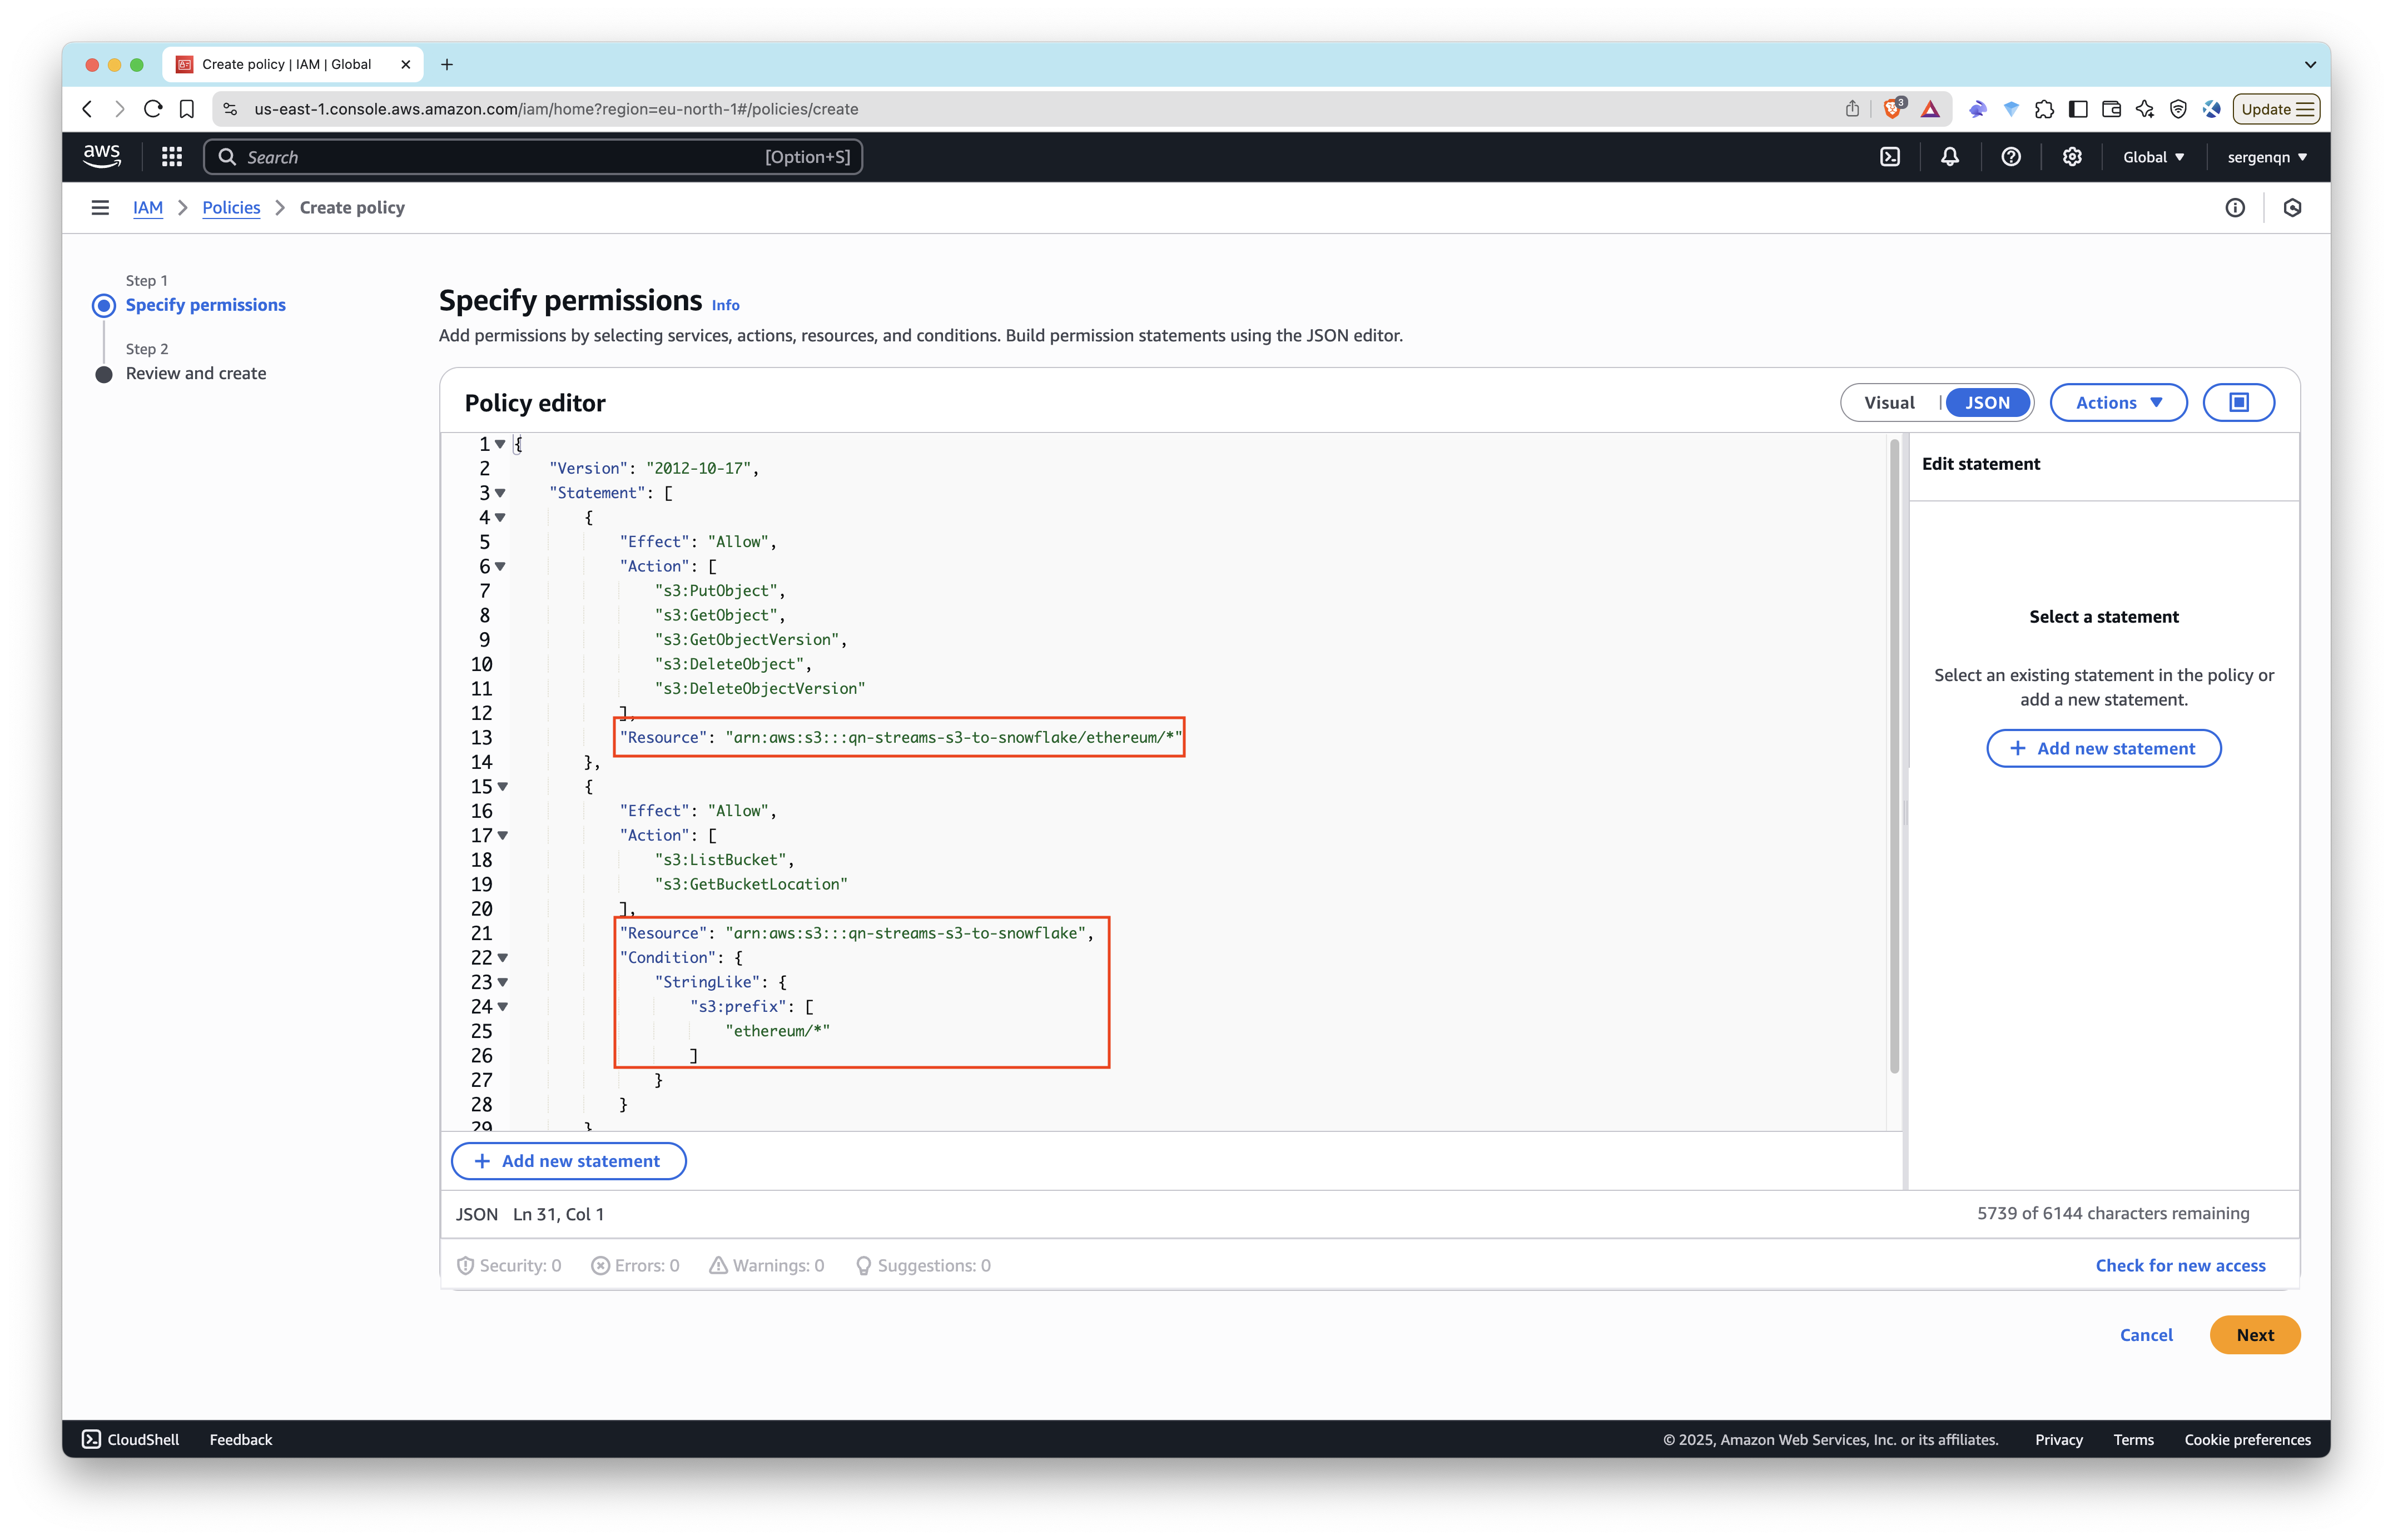Viewport: 2393px width, 1540px height.
Task: Click the orange Next button
Action: pos(2254,1335)
